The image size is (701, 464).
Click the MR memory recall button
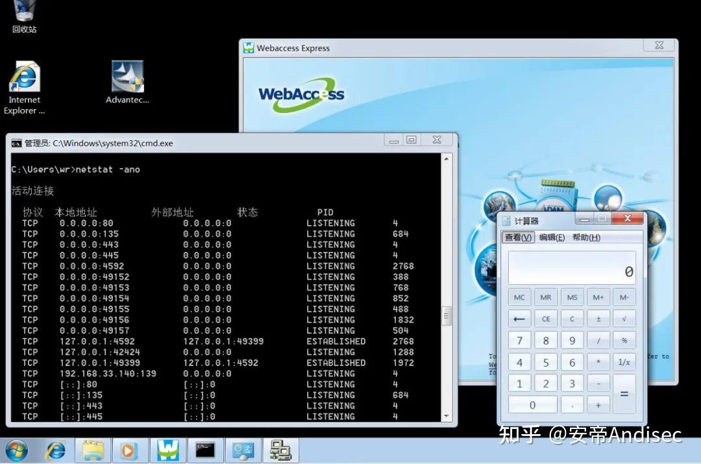546,297
